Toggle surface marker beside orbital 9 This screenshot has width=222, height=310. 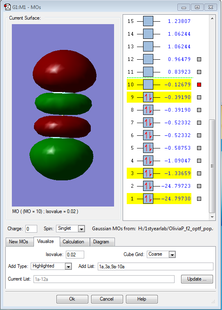point(199,97)
